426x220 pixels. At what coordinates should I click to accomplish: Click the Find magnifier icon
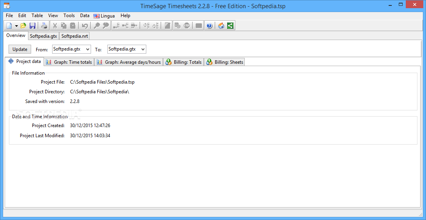97,26
